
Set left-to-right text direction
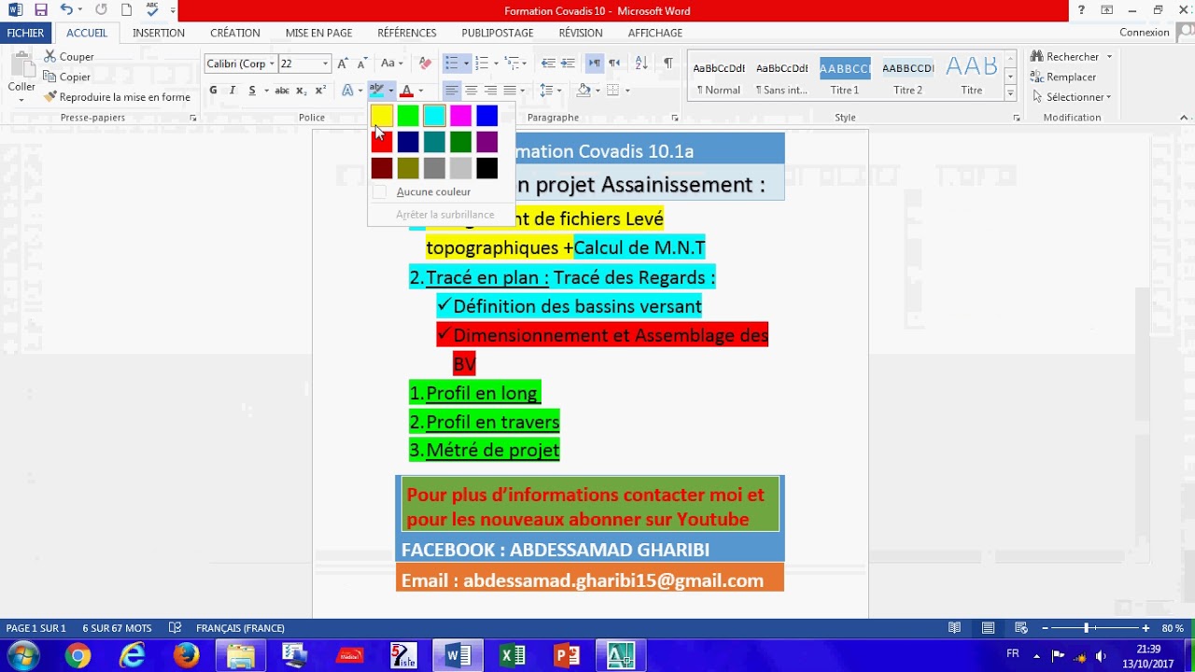click(x=595, y=63)
